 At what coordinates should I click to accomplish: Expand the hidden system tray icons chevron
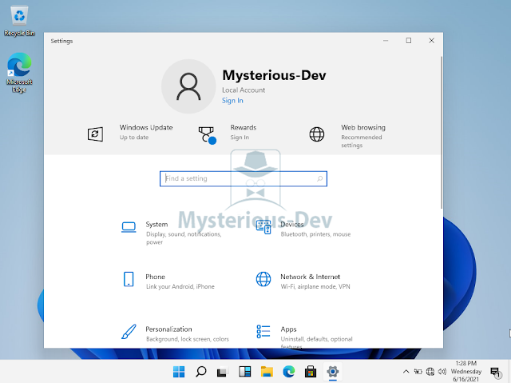point(406,372)
